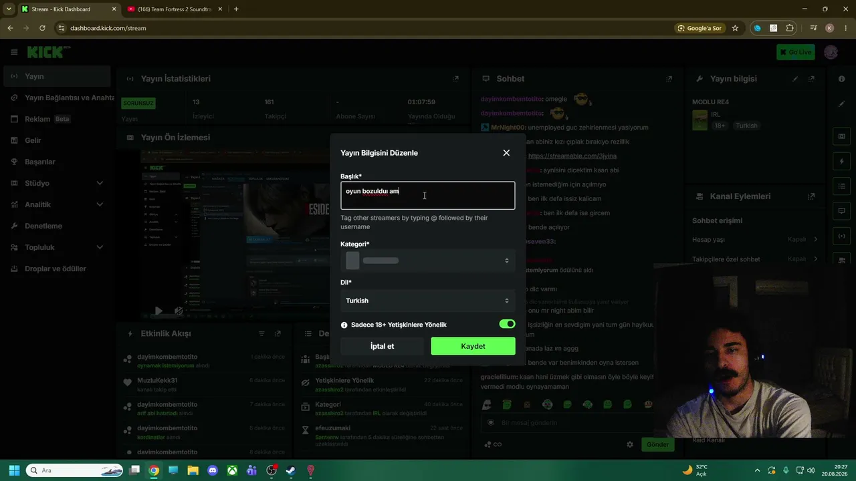
Task: Open the Takipçilere özel sohbet setting row
Action: click(755, 259)
